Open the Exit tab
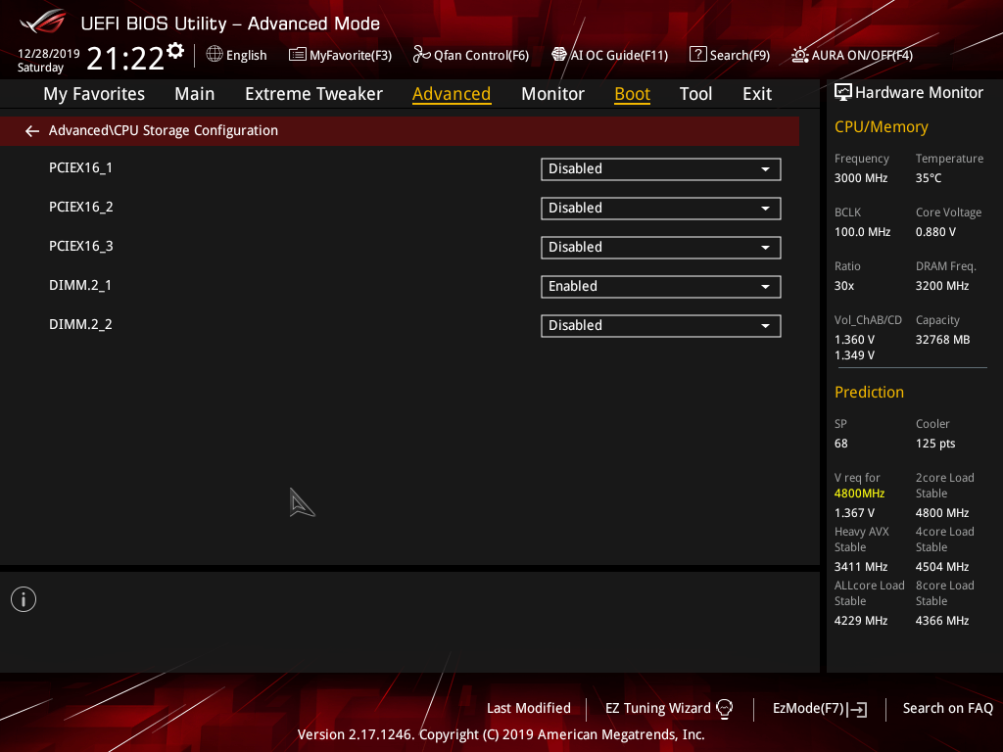 (x=757, y=94)
